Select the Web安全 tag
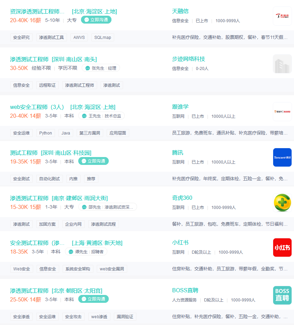The width and height of the screenshot is (294, 325). coord(22,269)
